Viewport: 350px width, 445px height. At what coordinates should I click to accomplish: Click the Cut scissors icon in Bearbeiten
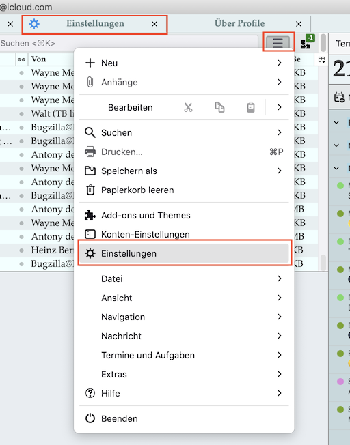pyautogui.click(x=188, y=107)
